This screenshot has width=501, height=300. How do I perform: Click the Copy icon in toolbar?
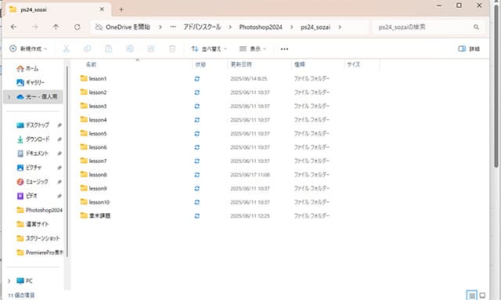[x=87, y=49]
